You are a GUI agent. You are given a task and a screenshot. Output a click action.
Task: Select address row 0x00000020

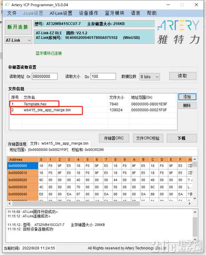click(23, 180)
